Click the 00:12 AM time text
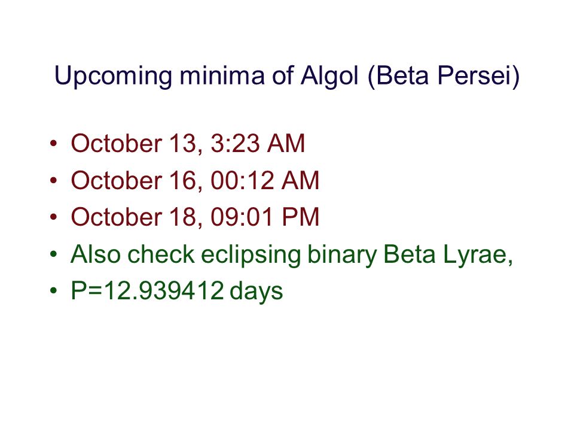 [x=265, y=180]
